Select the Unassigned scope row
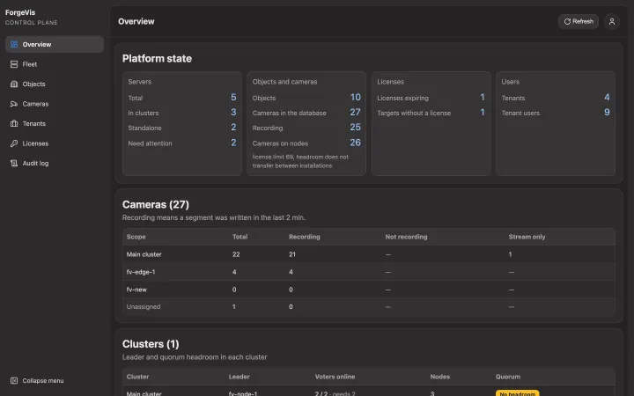 click(x=369, y=307)
